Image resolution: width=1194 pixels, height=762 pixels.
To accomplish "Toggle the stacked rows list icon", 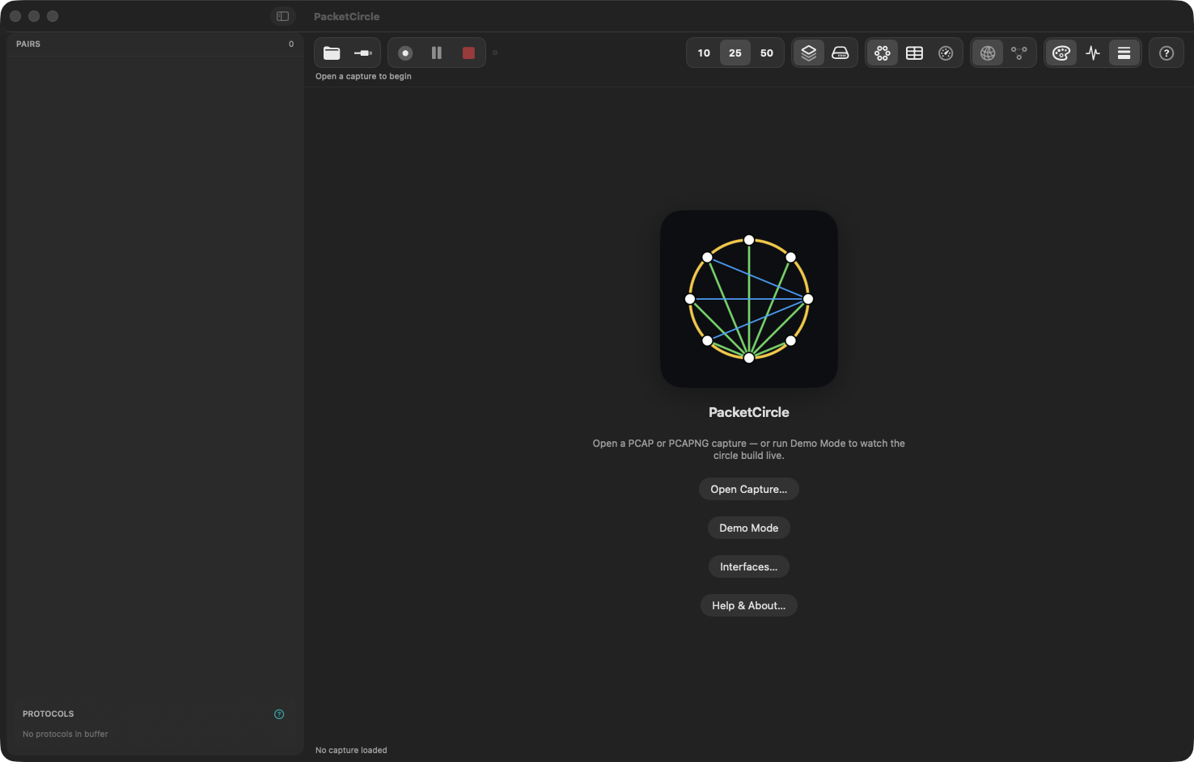I will (1124, 53).
